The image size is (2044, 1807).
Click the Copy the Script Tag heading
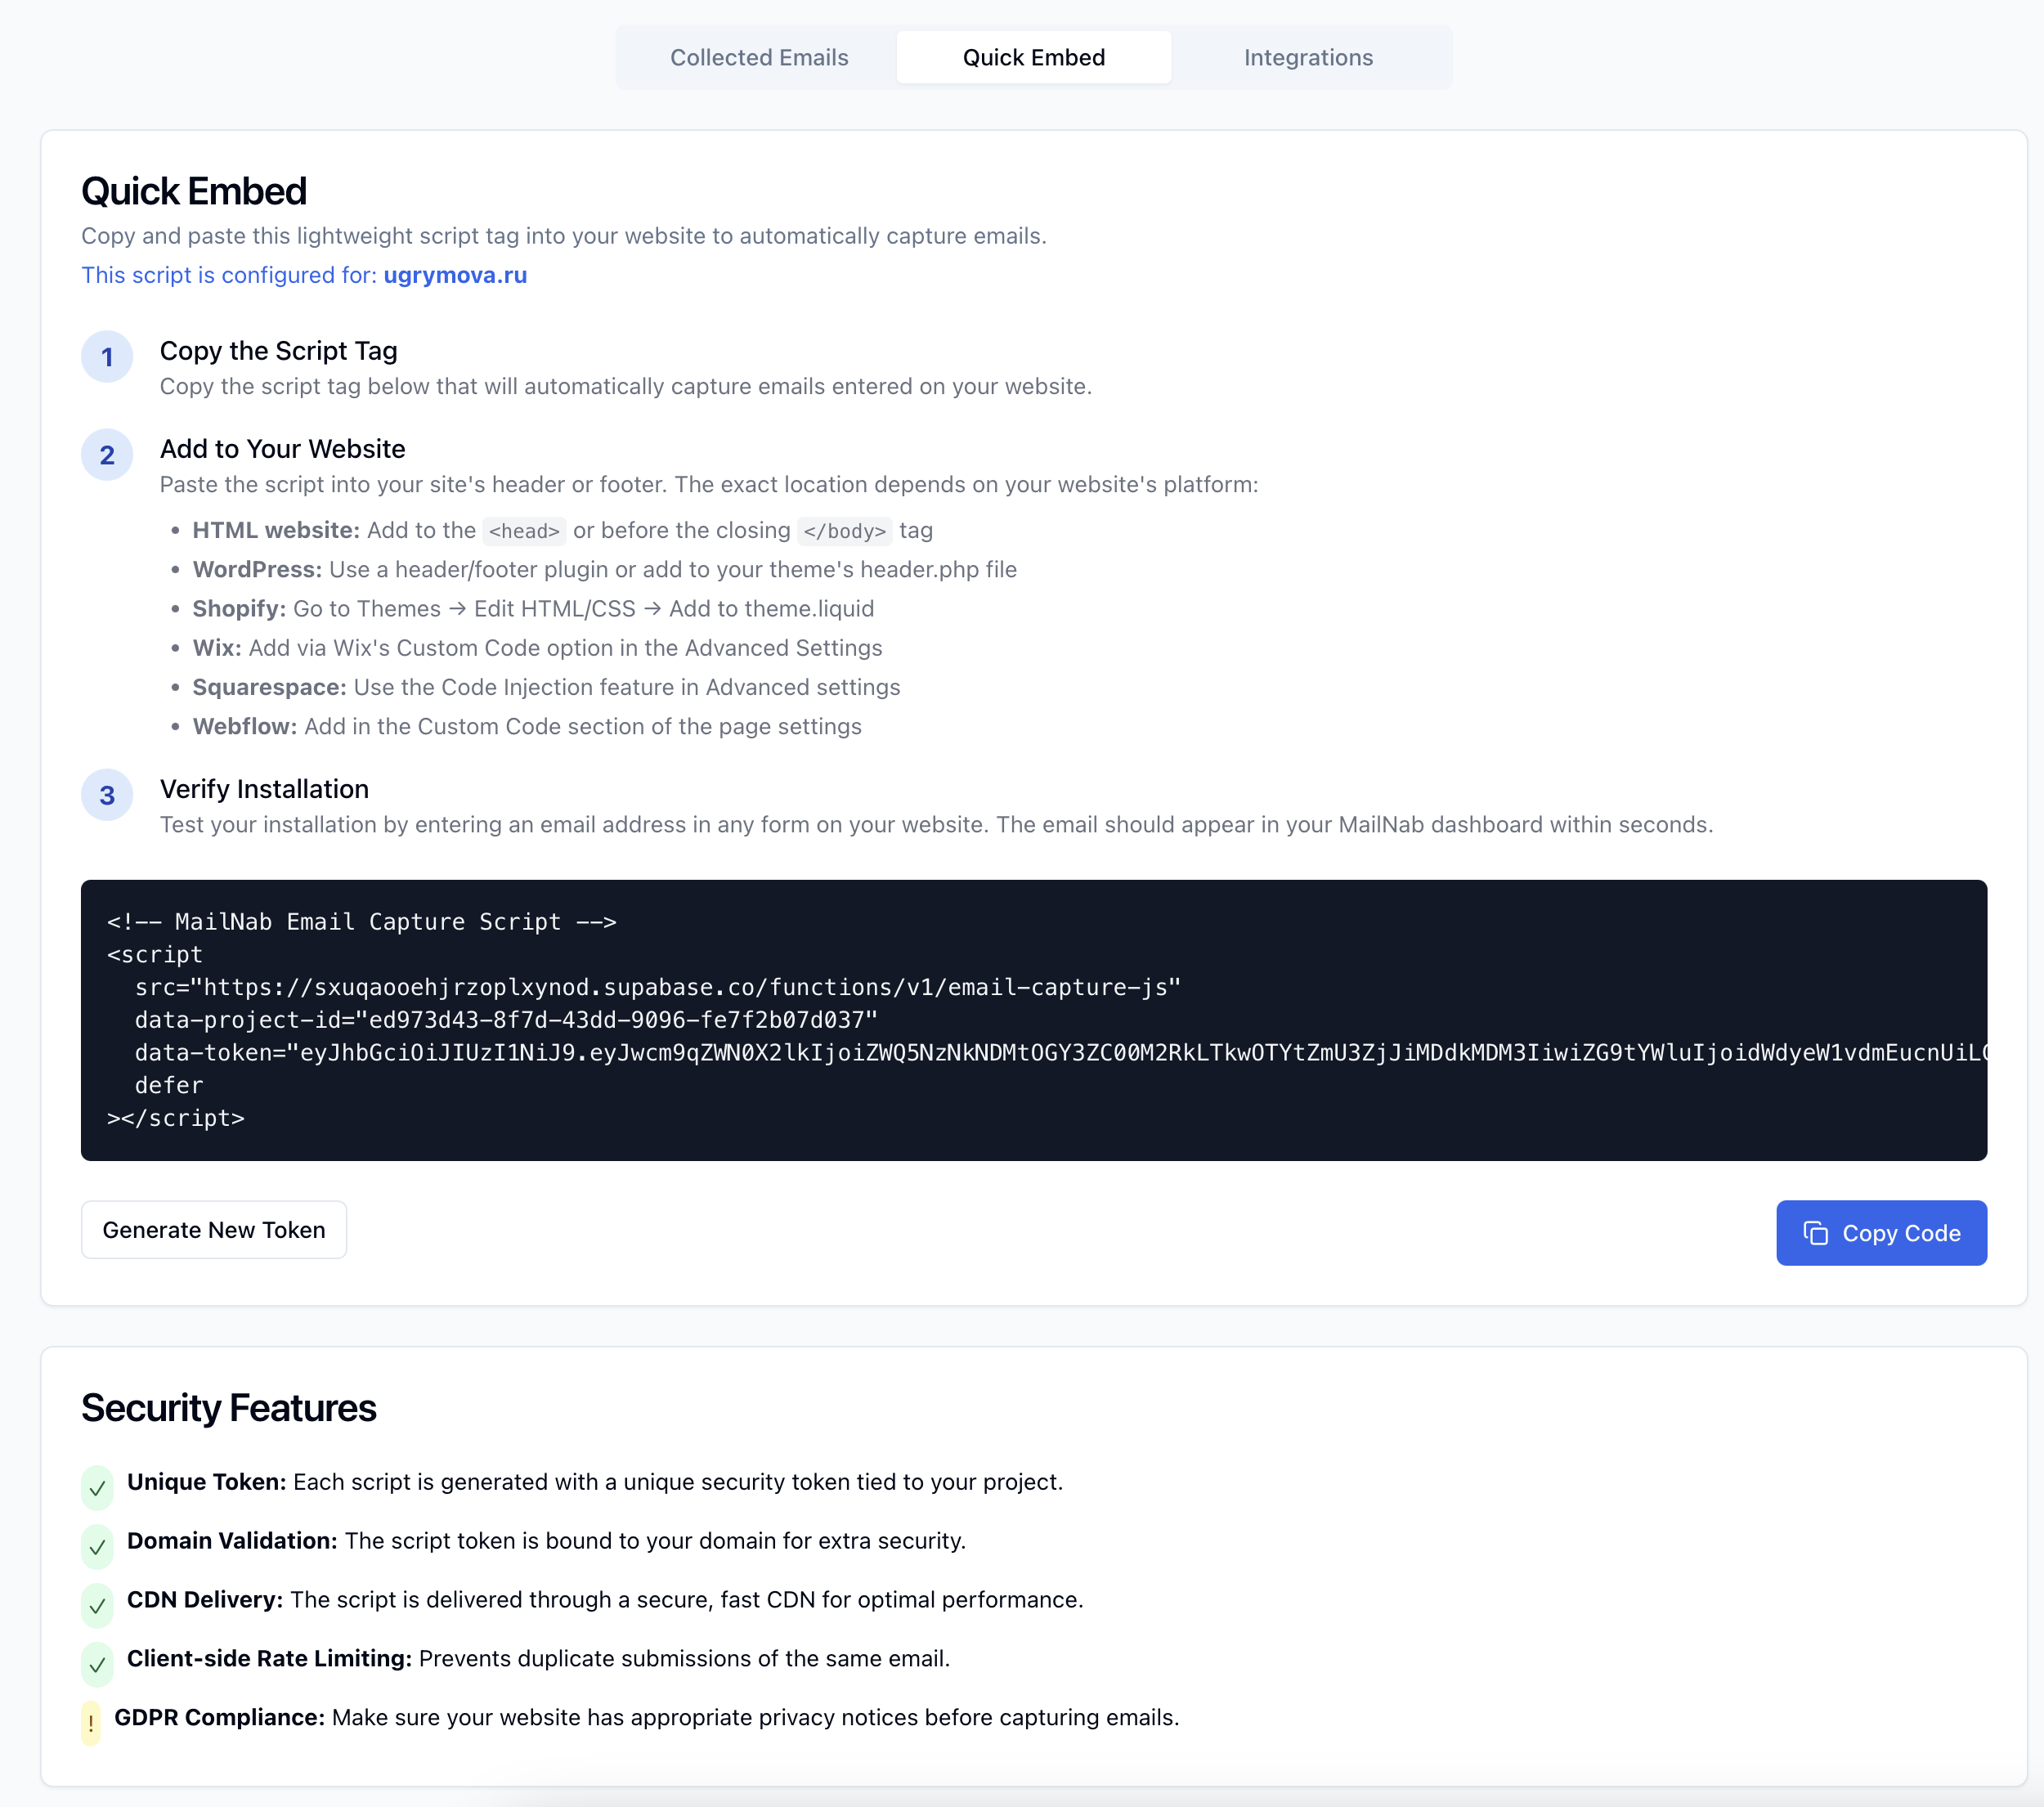[279, 351]
